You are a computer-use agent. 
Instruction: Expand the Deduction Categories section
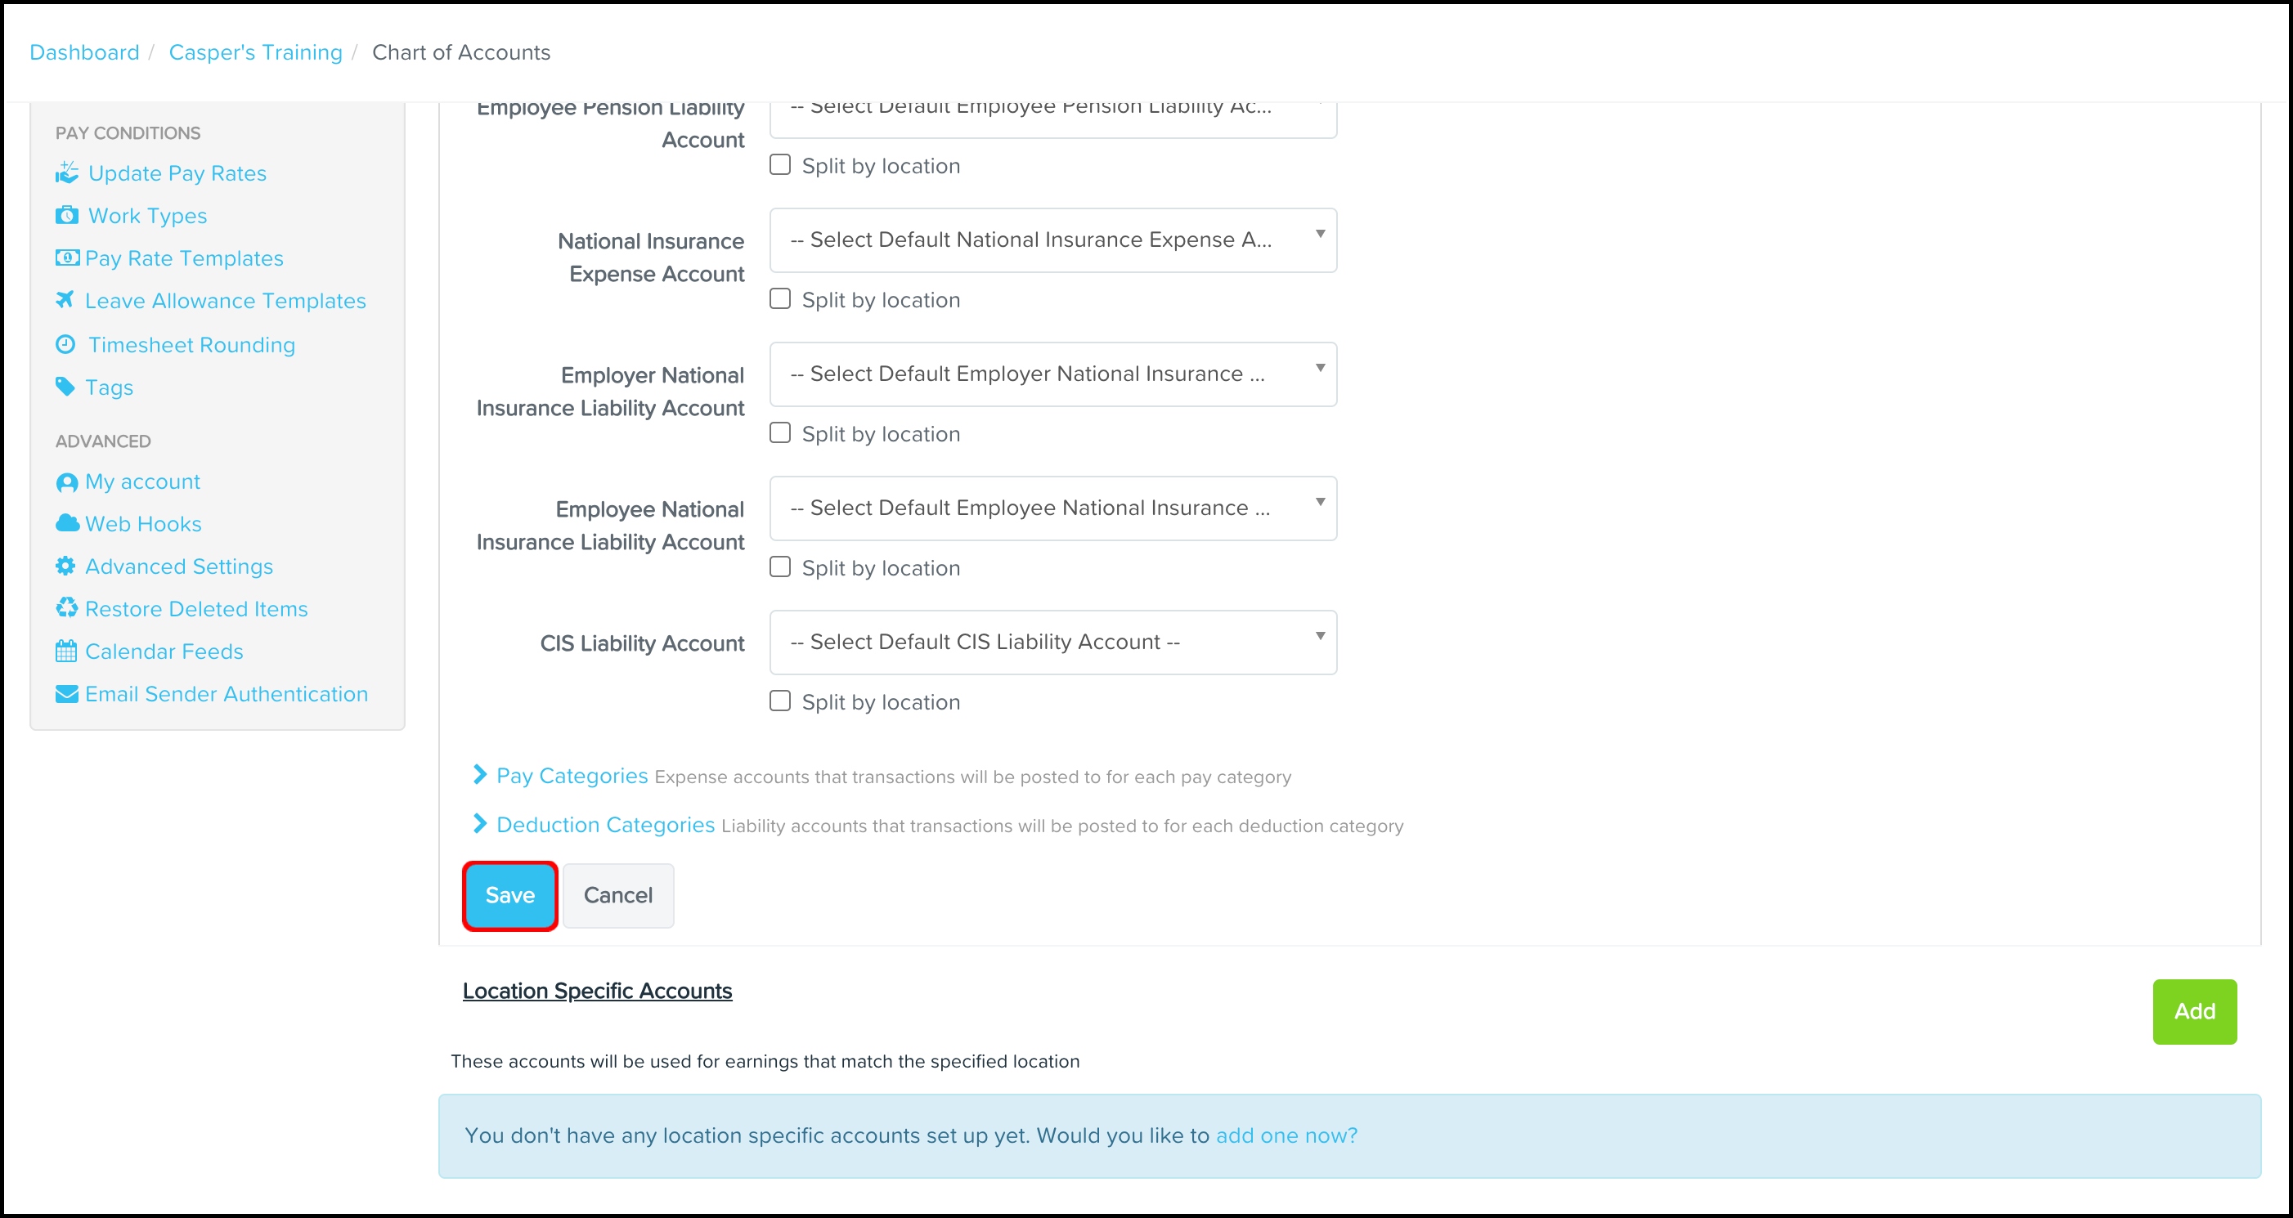click(x=604, y=825)
